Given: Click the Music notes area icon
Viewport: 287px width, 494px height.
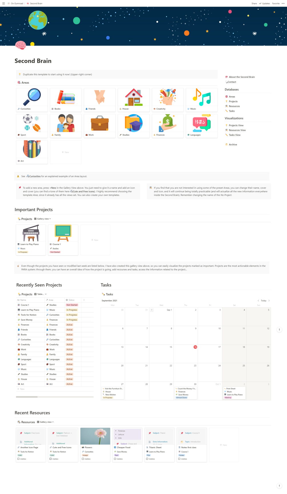Looking at the screenshot, I should click(202, 97).
